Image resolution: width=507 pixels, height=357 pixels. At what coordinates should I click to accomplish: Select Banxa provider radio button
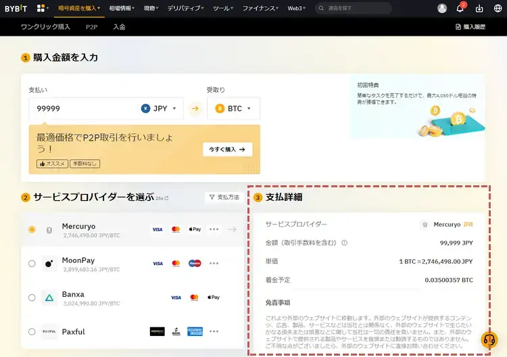coord(32,297)
